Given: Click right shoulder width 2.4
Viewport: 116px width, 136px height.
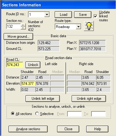Looking at the screenshot, I should coord(103,90).
